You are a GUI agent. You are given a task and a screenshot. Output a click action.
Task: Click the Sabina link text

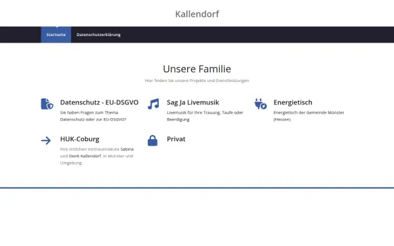(127, 149)
